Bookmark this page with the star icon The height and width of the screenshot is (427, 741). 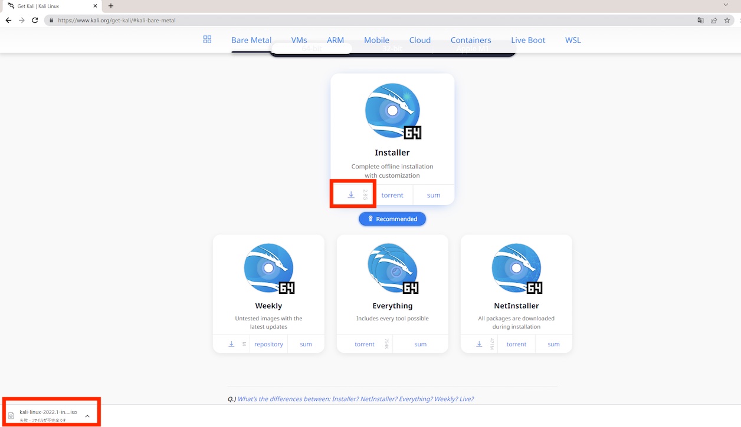tap(727, 20)
